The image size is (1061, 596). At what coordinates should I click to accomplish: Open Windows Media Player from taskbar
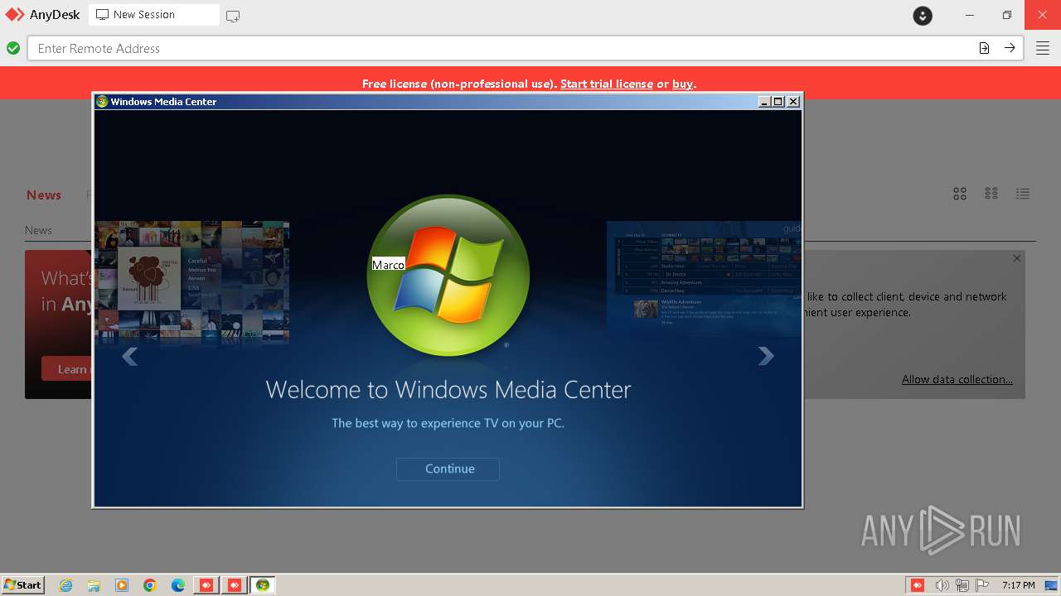(x=122, y=585)
